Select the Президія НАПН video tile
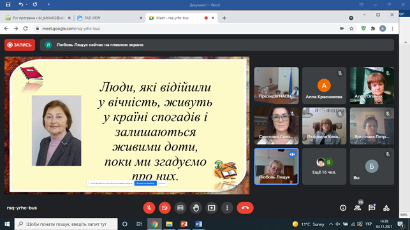 pyautogui.click(x=276, y=85)
